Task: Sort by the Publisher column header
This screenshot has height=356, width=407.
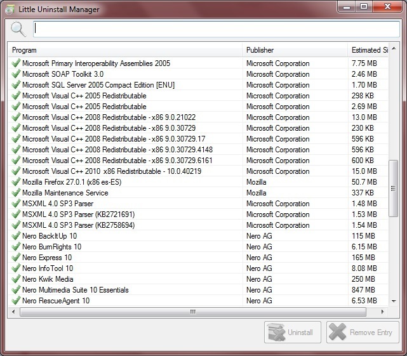Action: 295,50
